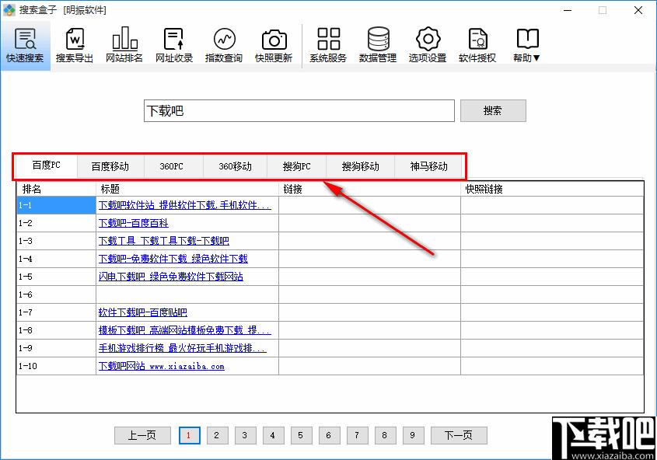Open the 模板下载吧 result link

[x=185, y=330]
